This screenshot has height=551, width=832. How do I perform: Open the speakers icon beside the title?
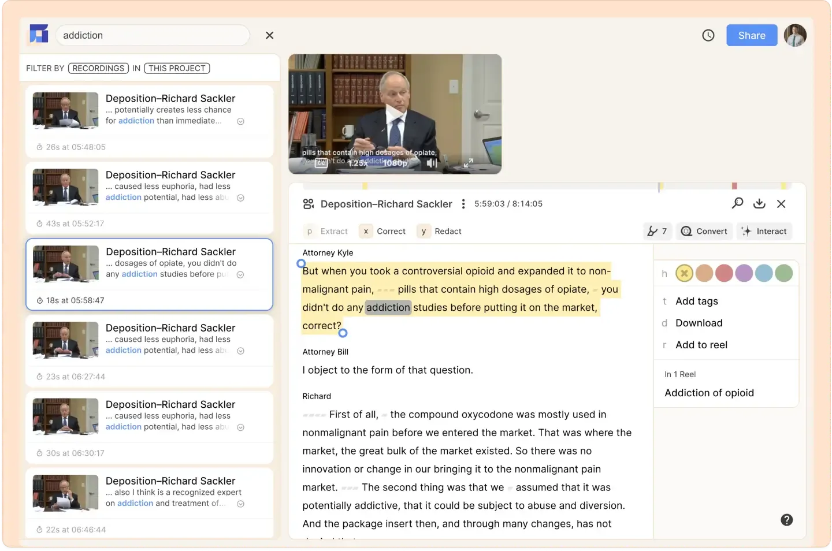(x=309, y=204)
